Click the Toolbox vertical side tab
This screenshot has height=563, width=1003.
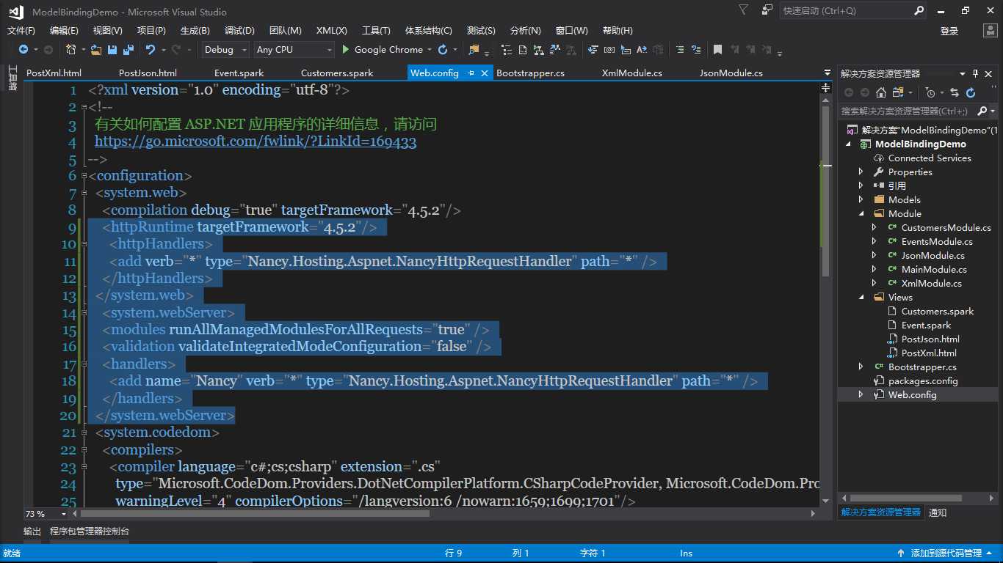click(12, 78)
